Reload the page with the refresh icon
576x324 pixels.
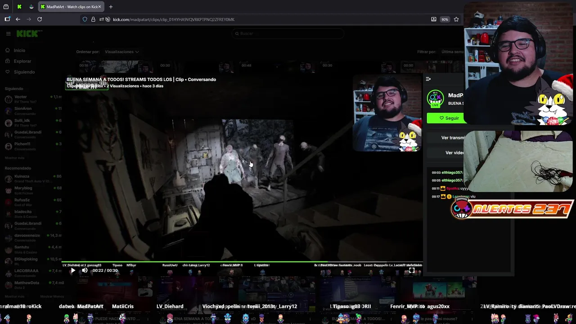point(40,19)
